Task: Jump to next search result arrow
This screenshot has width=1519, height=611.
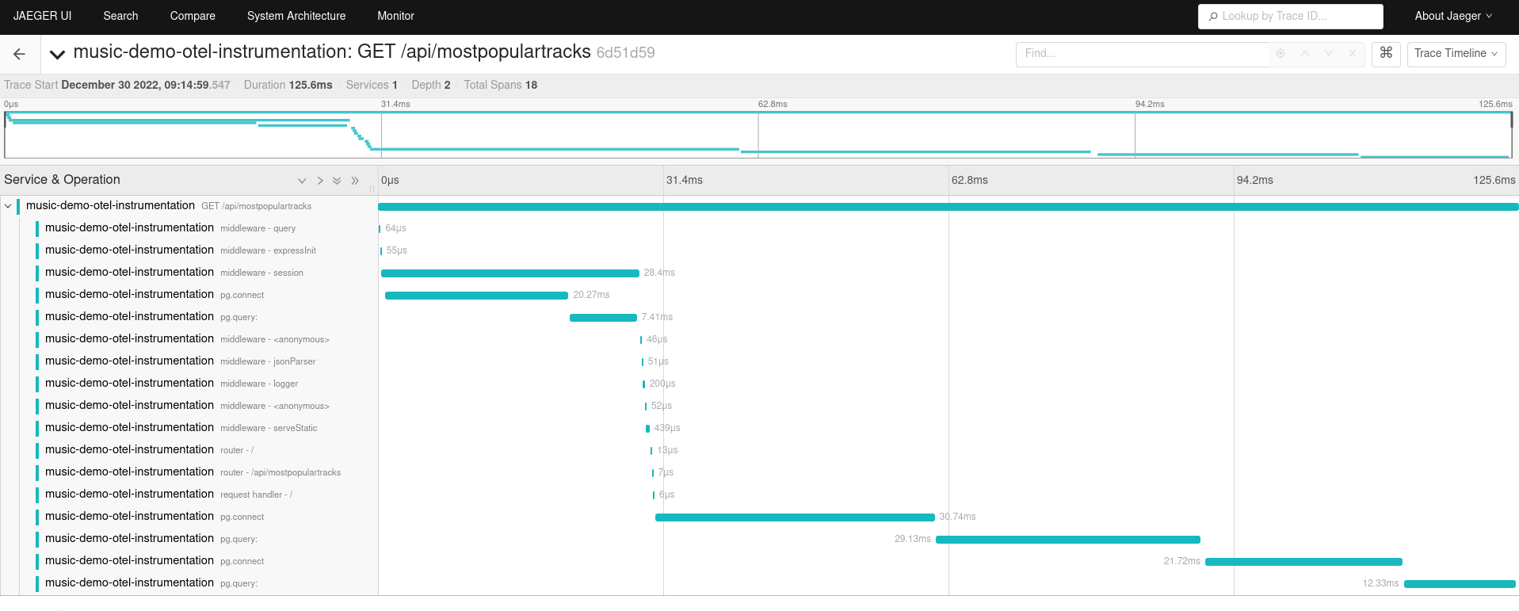Action: [1329, 53]
